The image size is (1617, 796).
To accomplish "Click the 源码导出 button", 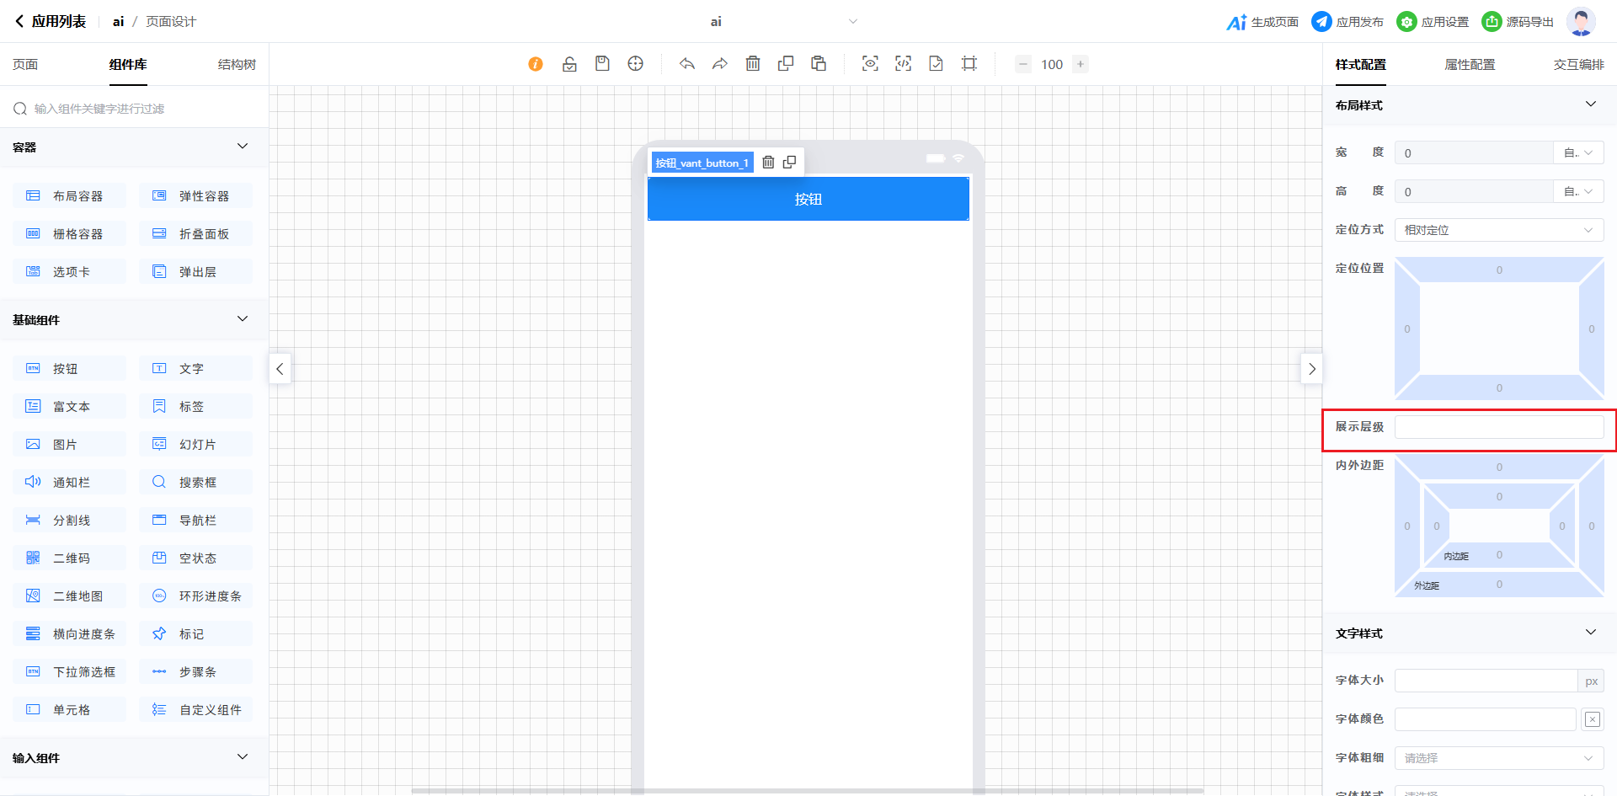I will tap(1518, 22).
